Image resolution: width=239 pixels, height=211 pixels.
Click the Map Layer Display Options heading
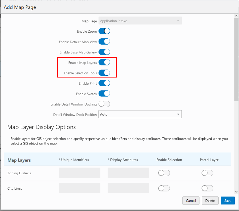click(42, 127)
